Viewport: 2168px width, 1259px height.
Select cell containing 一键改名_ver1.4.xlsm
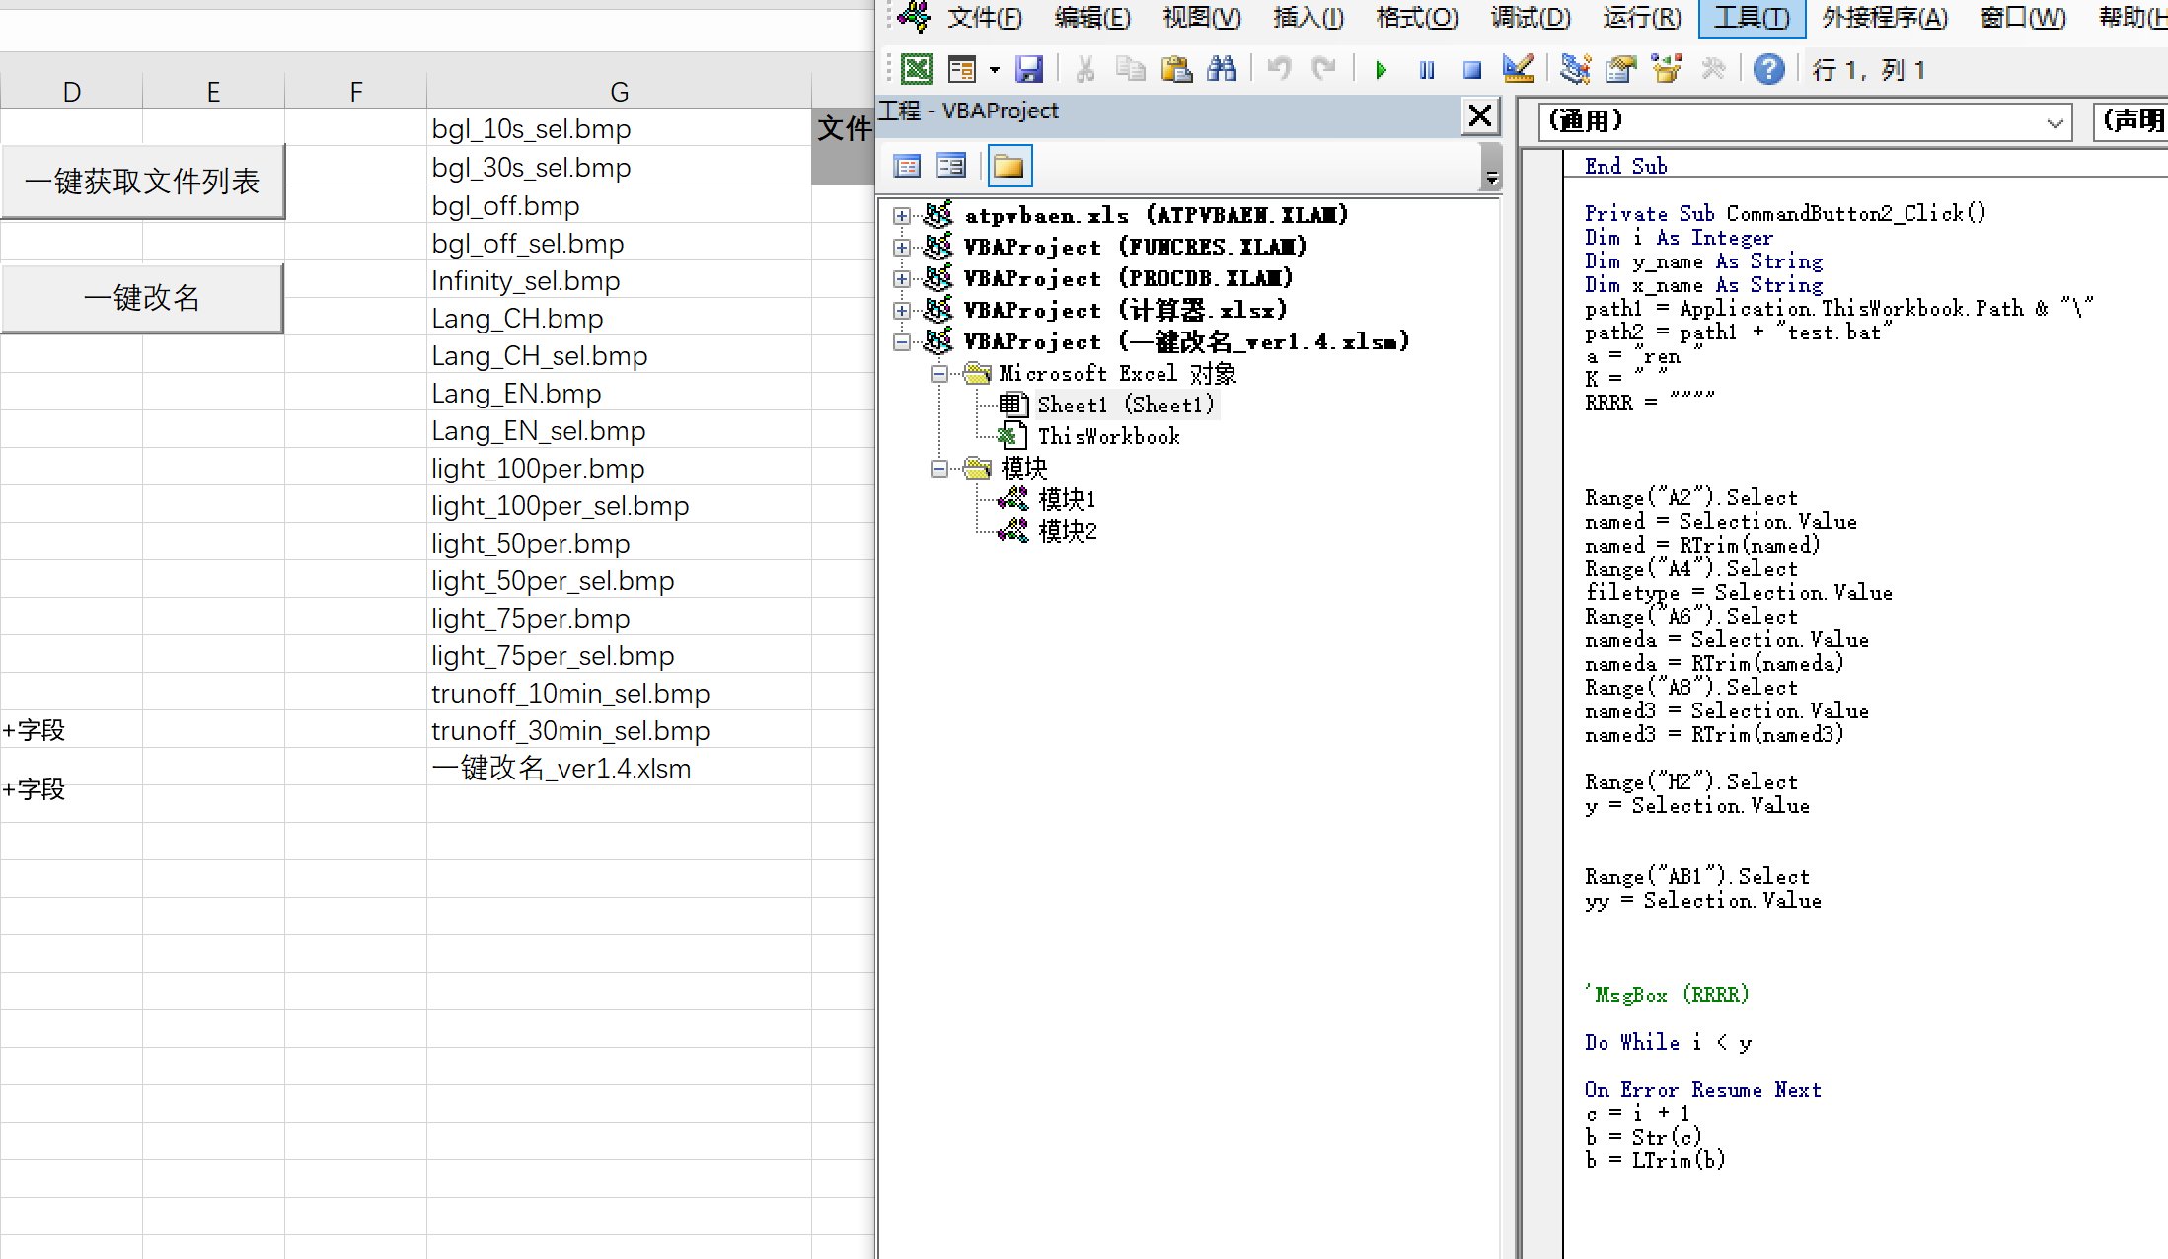(619, 769)
